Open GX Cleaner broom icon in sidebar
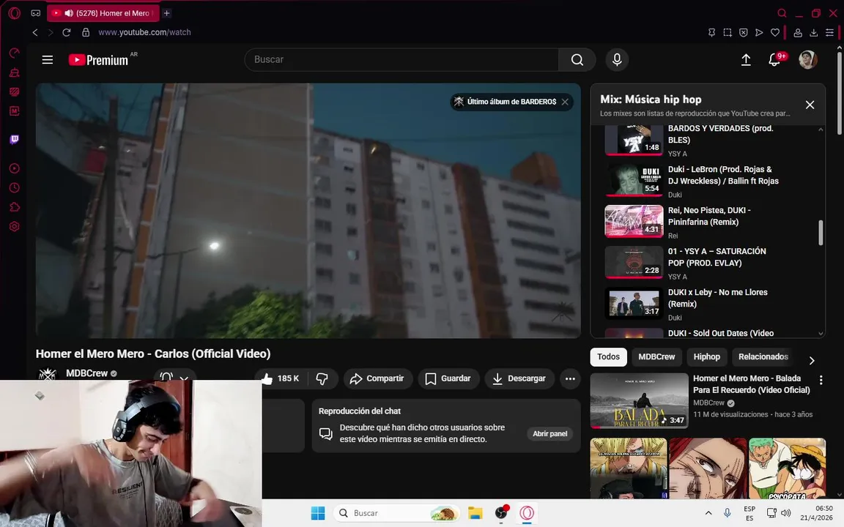The height and width of the screenshot is (527, 844). pos(15,72)
